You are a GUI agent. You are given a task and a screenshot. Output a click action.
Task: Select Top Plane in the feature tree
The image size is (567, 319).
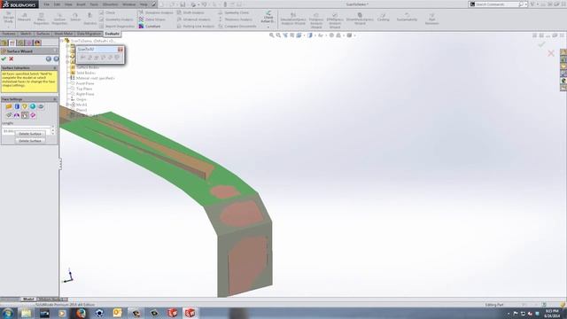pyautogui.click(x=84, y=89)
